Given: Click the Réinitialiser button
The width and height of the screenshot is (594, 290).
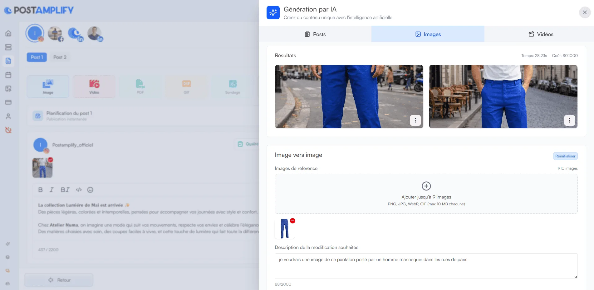Looking at the screenshot, I should pyautogui.click(x=565, y=156).
